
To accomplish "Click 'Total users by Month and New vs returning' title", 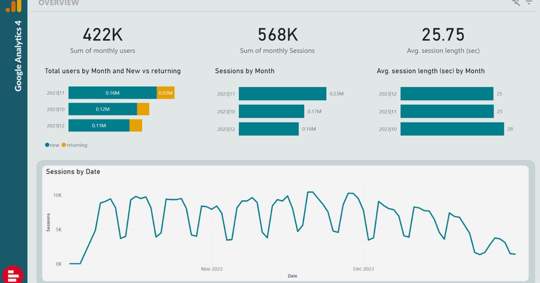I will tap(113, 71).
